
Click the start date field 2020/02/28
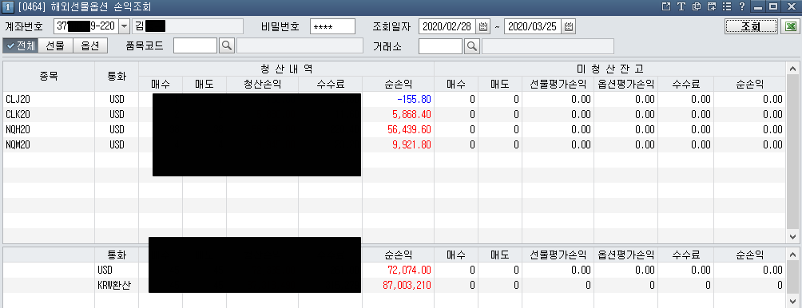(x=447, y=26)
